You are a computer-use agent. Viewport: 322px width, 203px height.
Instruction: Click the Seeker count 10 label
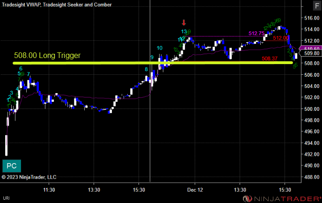tap(160, 48)
